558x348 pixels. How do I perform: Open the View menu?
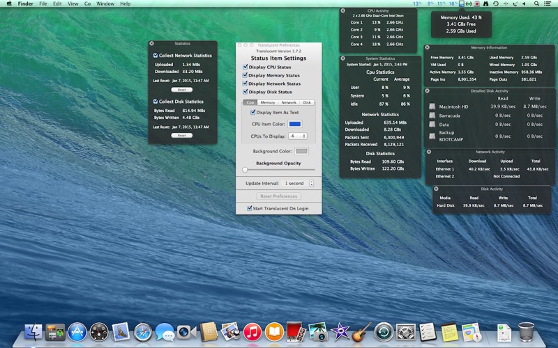tap(73, 3)
